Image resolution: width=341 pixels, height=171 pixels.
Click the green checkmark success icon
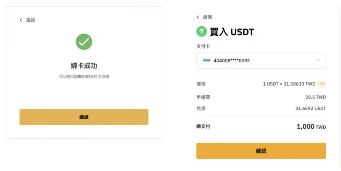pos(84,42)
